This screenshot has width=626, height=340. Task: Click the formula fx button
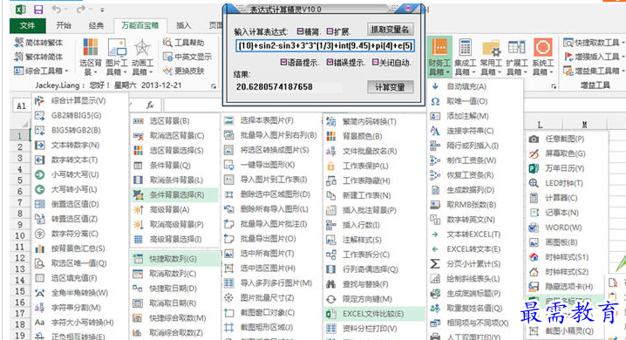(150, 105)
